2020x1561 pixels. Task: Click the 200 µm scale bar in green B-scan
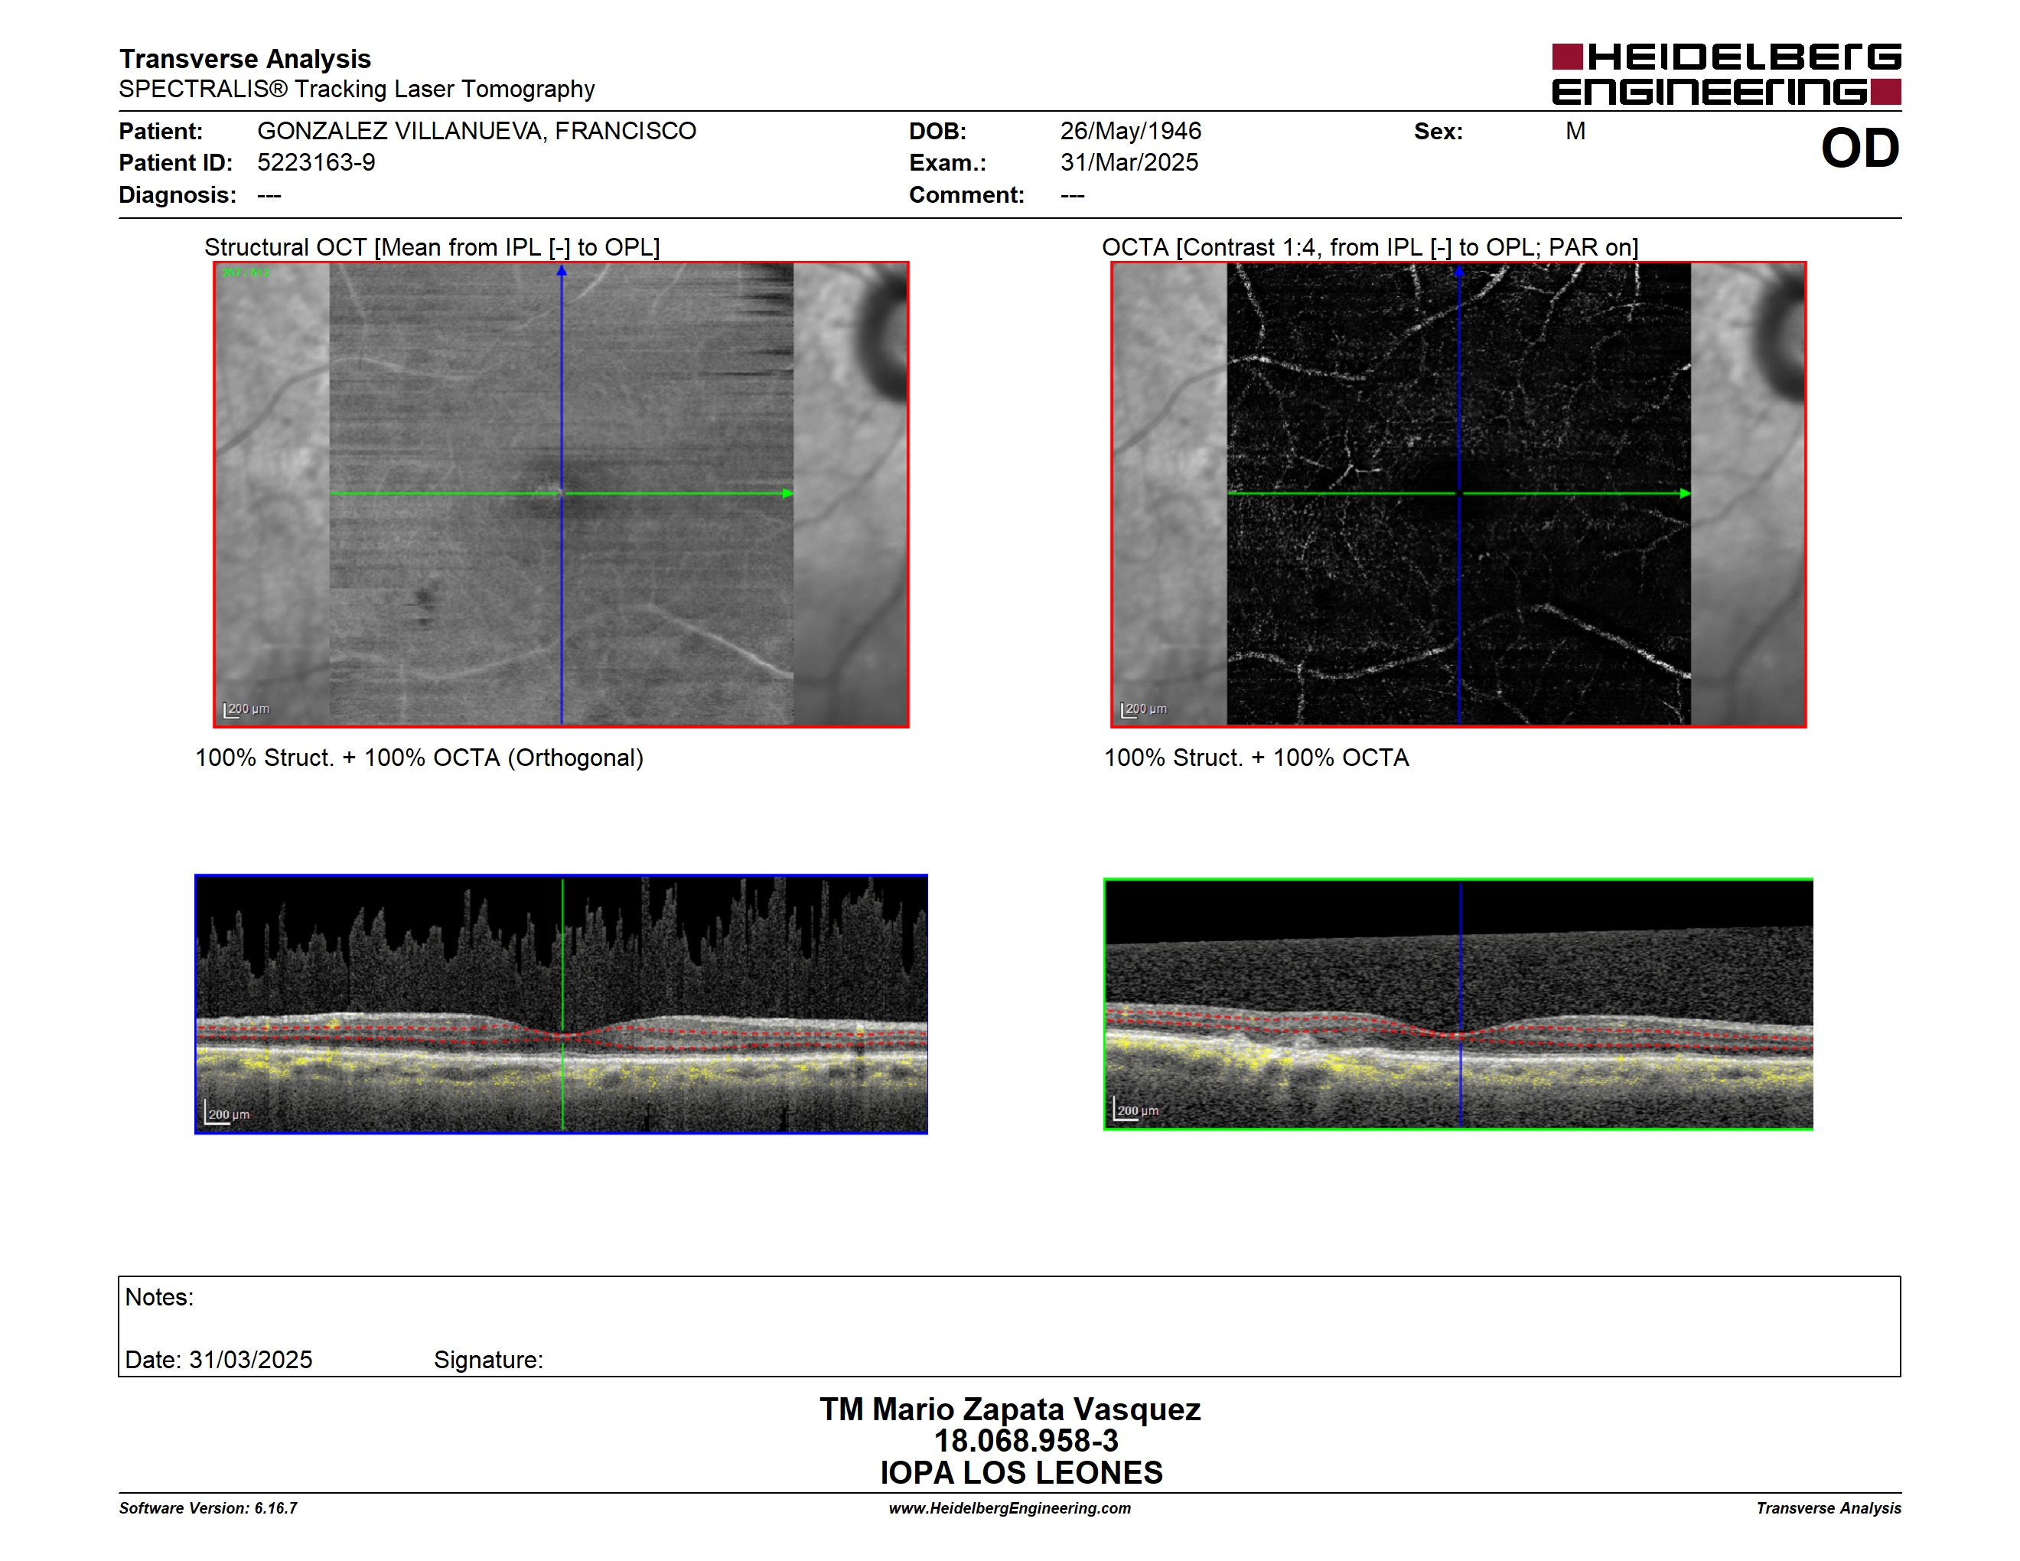[x=1135, y=1110]
